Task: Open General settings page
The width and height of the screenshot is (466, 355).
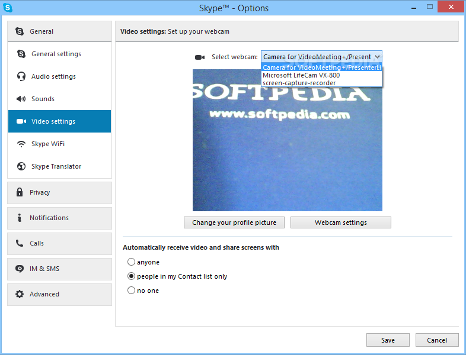Action: pos(59,54)
